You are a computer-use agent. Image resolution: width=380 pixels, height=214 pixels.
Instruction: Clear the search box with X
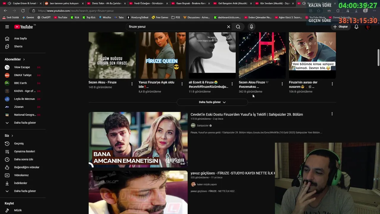point(229,27)
